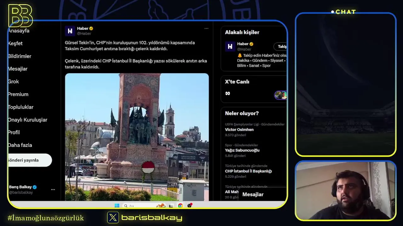403x226 pixels.
Task: Click the squirrel search highlight icon
Action: coord(161,206)
